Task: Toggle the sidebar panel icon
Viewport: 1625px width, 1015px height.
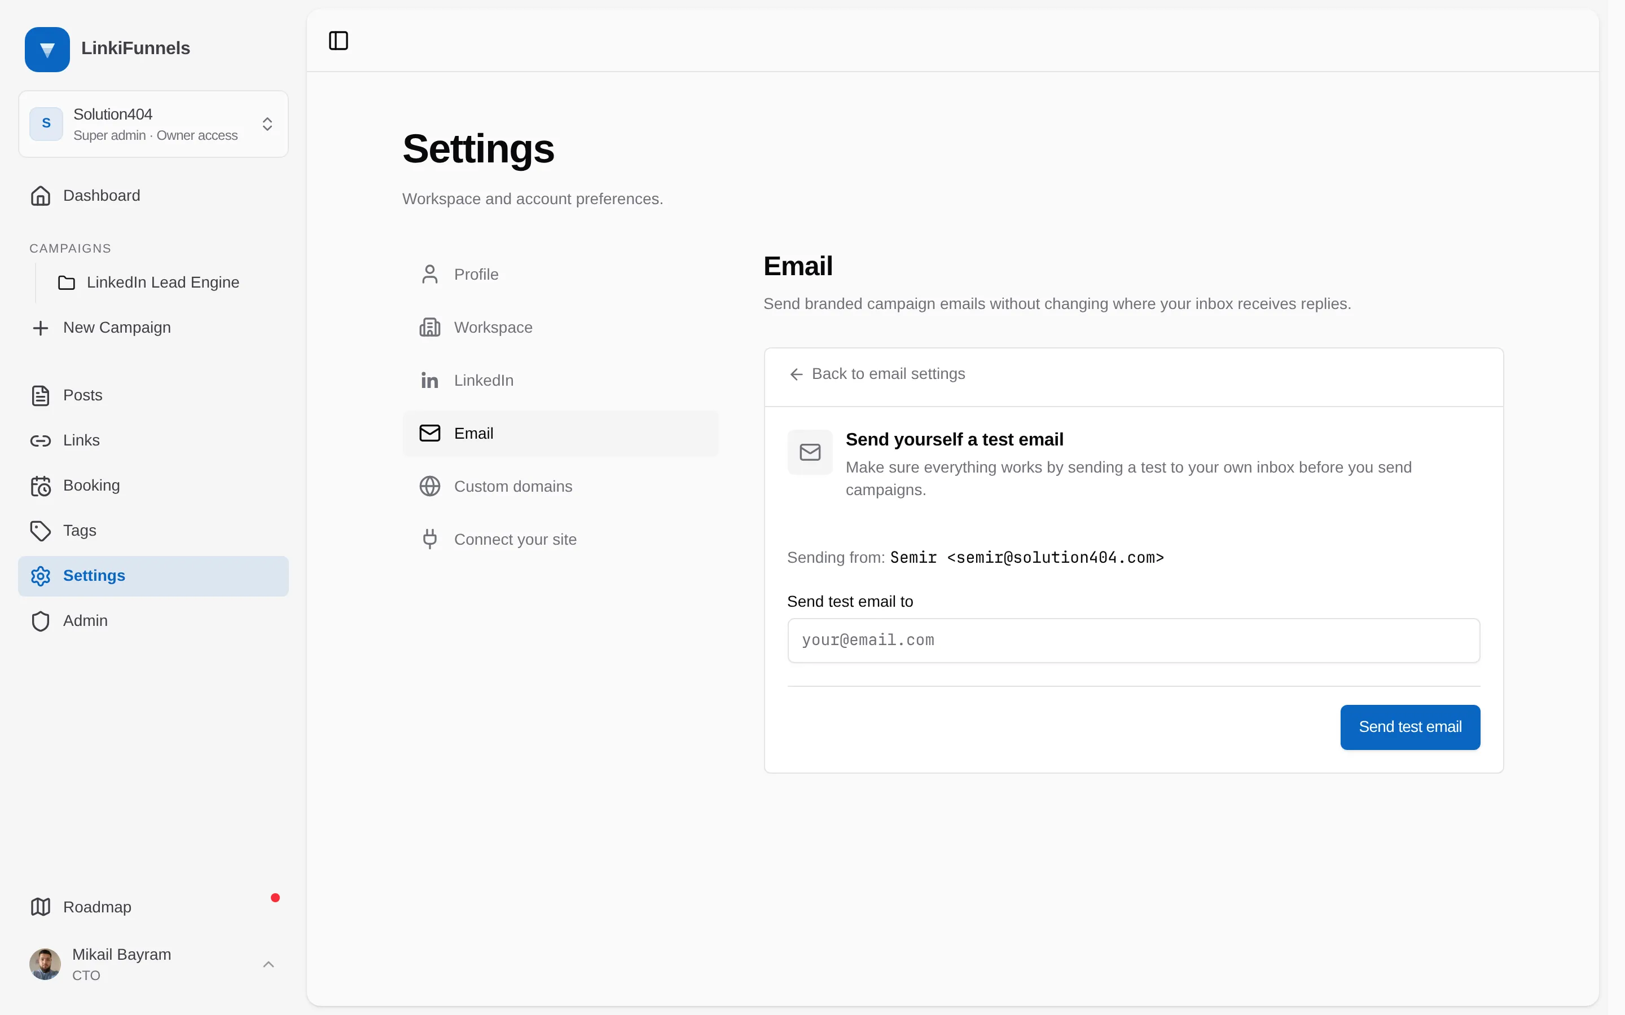Action: pyautogui.click(x=339, y=41)
